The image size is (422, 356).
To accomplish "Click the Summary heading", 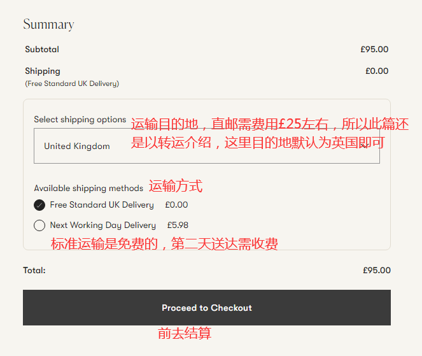I will point(48,25).
